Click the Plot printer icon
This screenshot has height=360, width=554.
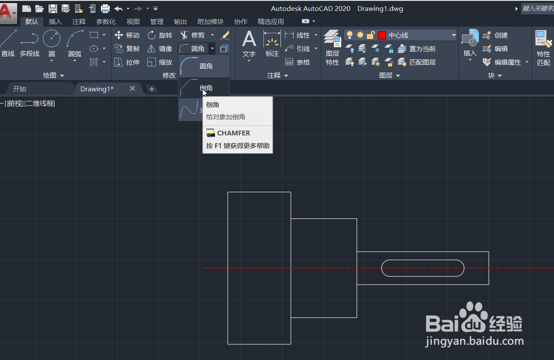tap(105, 8)
